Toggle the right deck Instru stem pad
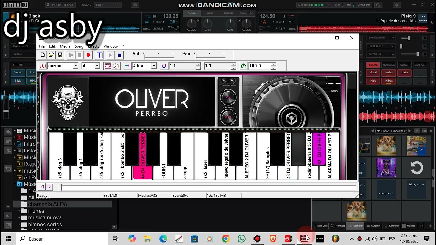This screenshot has height=245, width=436. click(389, 72)
